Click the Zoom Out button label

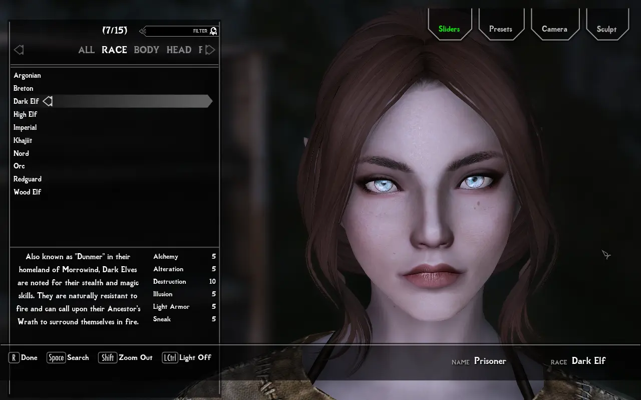click(x=136, y=357)
